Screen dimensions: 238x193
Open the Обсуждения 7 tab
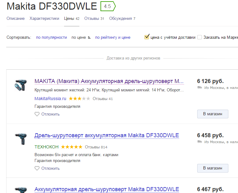[x=122, y=19]
